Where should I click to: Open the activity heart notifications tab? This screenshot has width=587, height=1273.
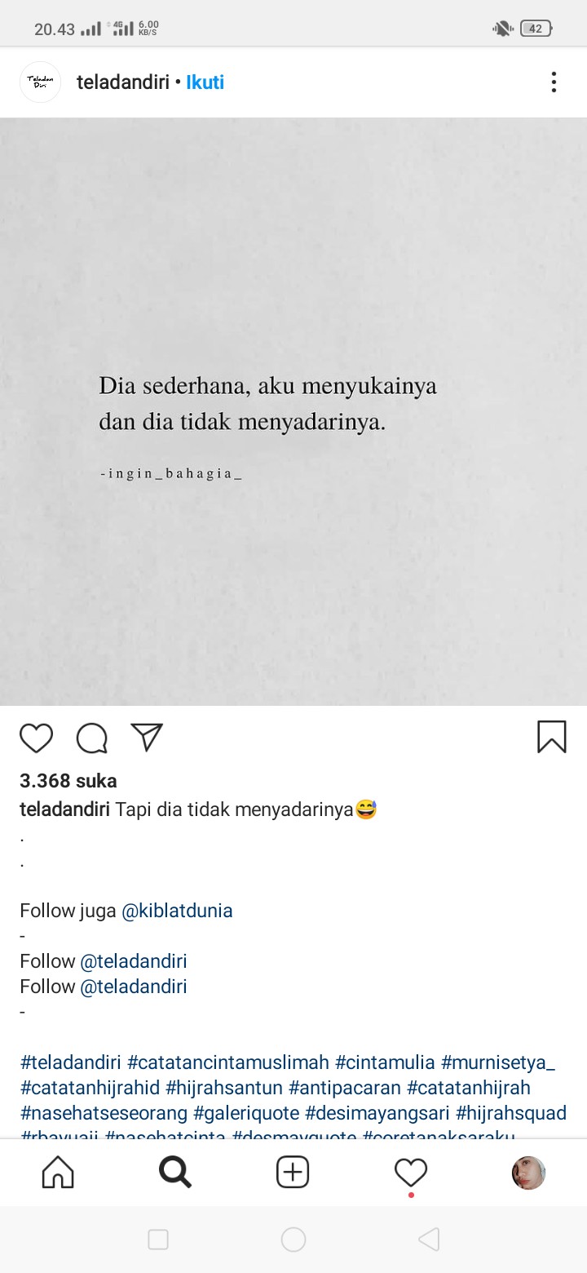coord(411,1173)
